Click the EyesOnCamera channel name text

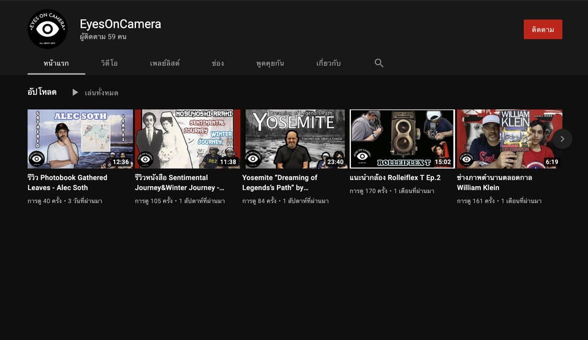point(121,24)
